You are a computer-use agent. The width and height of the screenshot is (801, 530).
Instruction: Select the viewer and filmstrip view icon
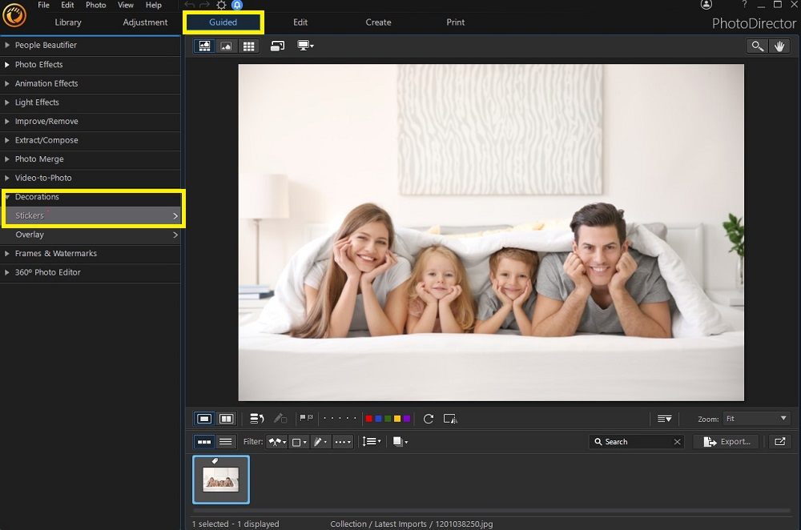pos(205,46)
